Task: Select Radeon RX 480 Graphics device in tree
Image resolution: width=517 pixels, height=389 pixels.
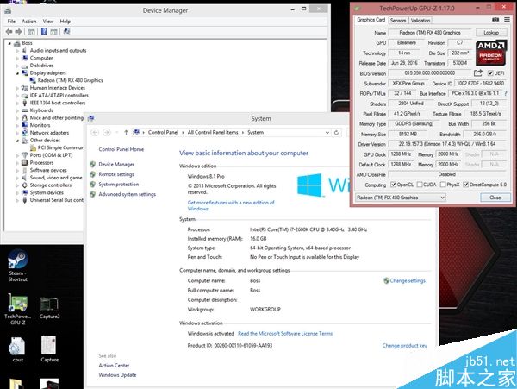Action: pos(71,80)
